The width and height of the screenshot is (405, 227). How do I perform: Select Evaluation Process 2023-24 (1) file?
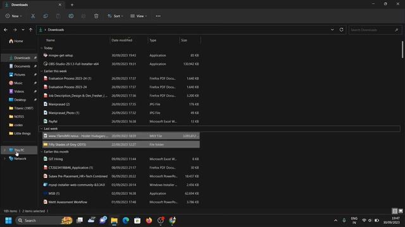[x=121, y=78]
